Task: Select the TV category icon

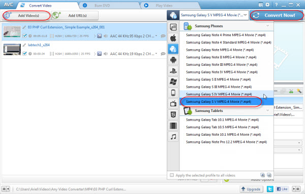Action: [173, 104]
